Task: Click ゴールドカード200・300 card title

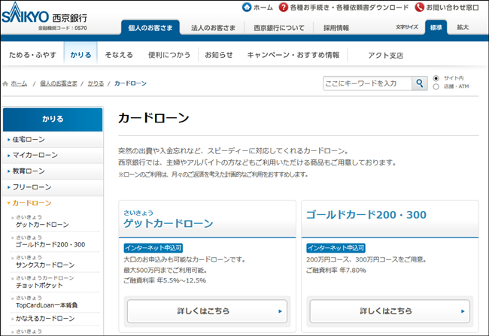Action: pyautogui.click(x=366, y=215)
